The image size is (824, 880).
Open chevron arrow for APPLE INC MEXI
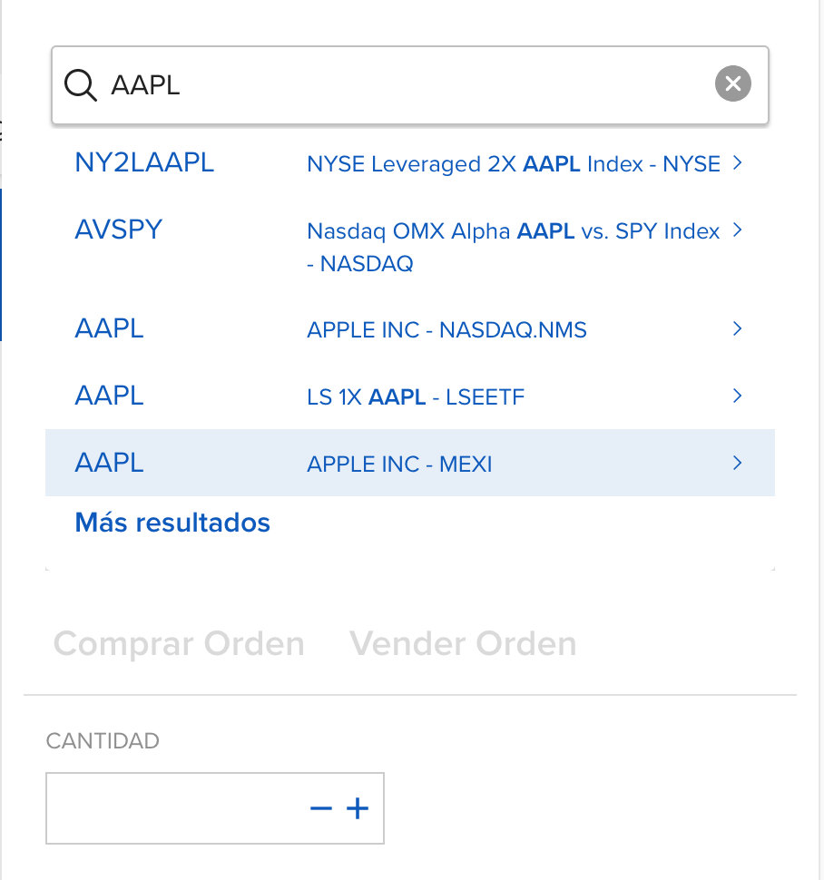tap(738, 463)
